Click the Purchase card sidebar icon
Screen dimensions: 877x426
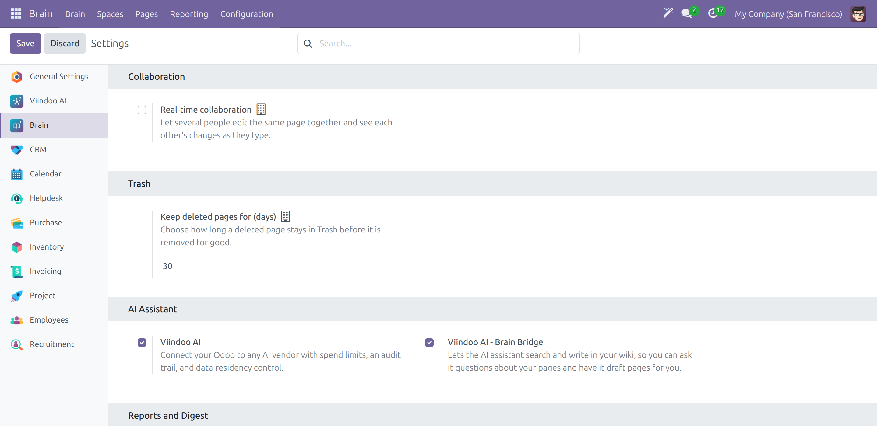[17, 223]
